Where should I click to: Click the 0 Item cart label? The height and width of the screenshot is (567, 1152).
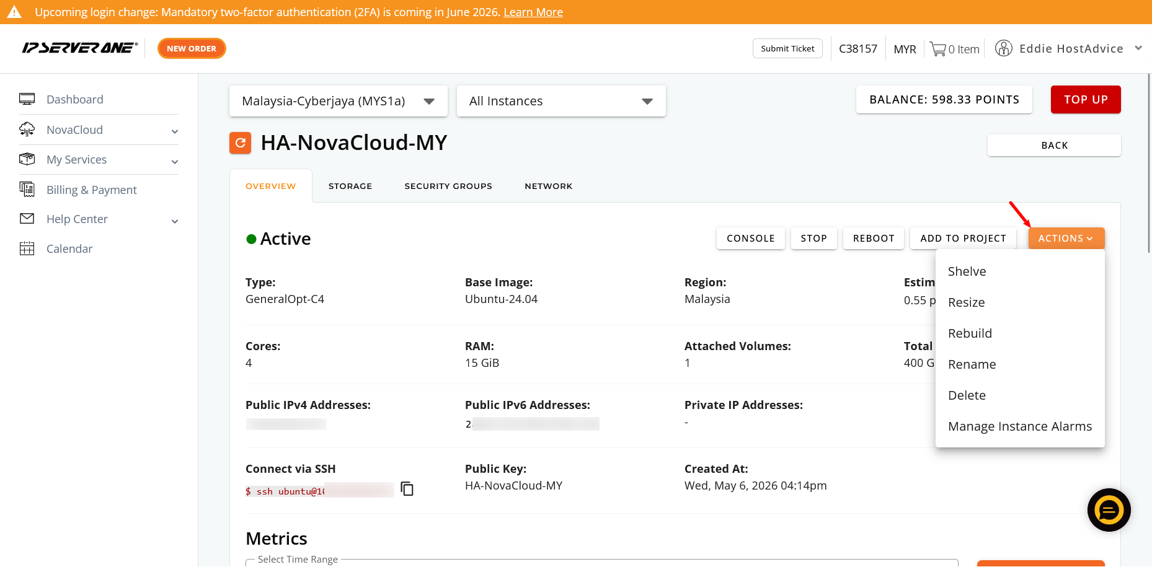(x=964, y=49)
